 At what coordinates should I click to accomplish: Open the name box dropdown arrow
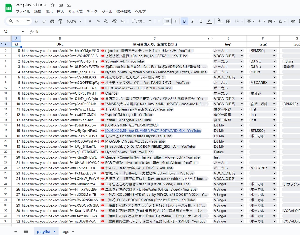23,32
